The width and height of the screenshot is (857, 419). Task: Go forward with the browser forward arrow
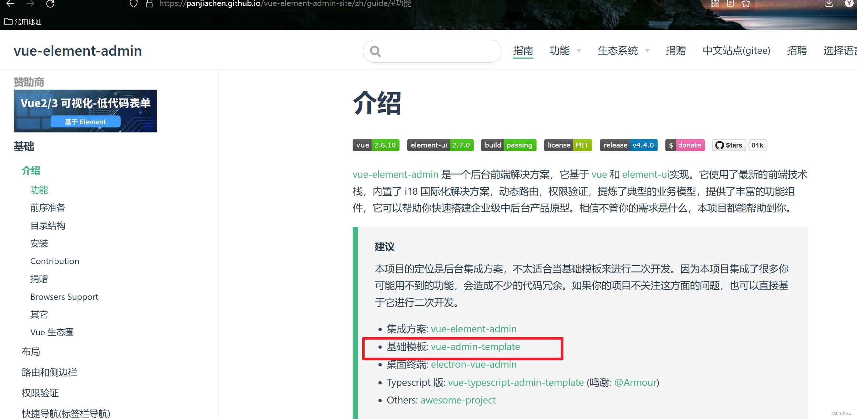coord(30,3)
